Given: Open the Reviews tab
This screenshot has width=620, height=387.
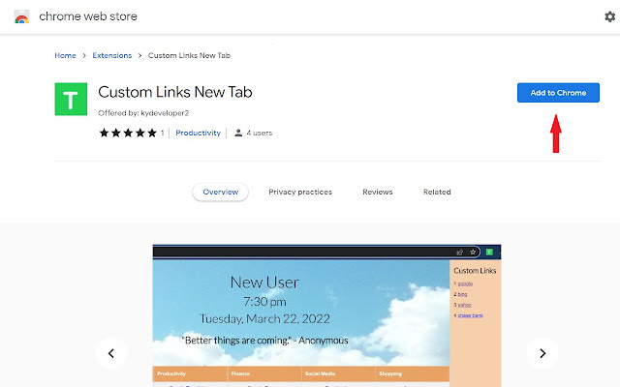Looking at the screenshot, I should point(378,192).
